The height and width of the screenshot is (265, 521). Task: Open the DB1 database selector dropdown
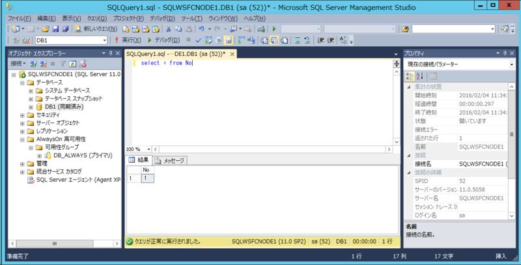pyautogui.click(x=104, y=40)
